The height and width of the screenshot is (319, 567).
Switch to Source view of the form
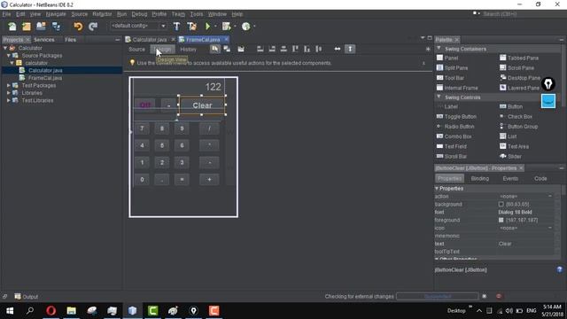coord(136,50)
